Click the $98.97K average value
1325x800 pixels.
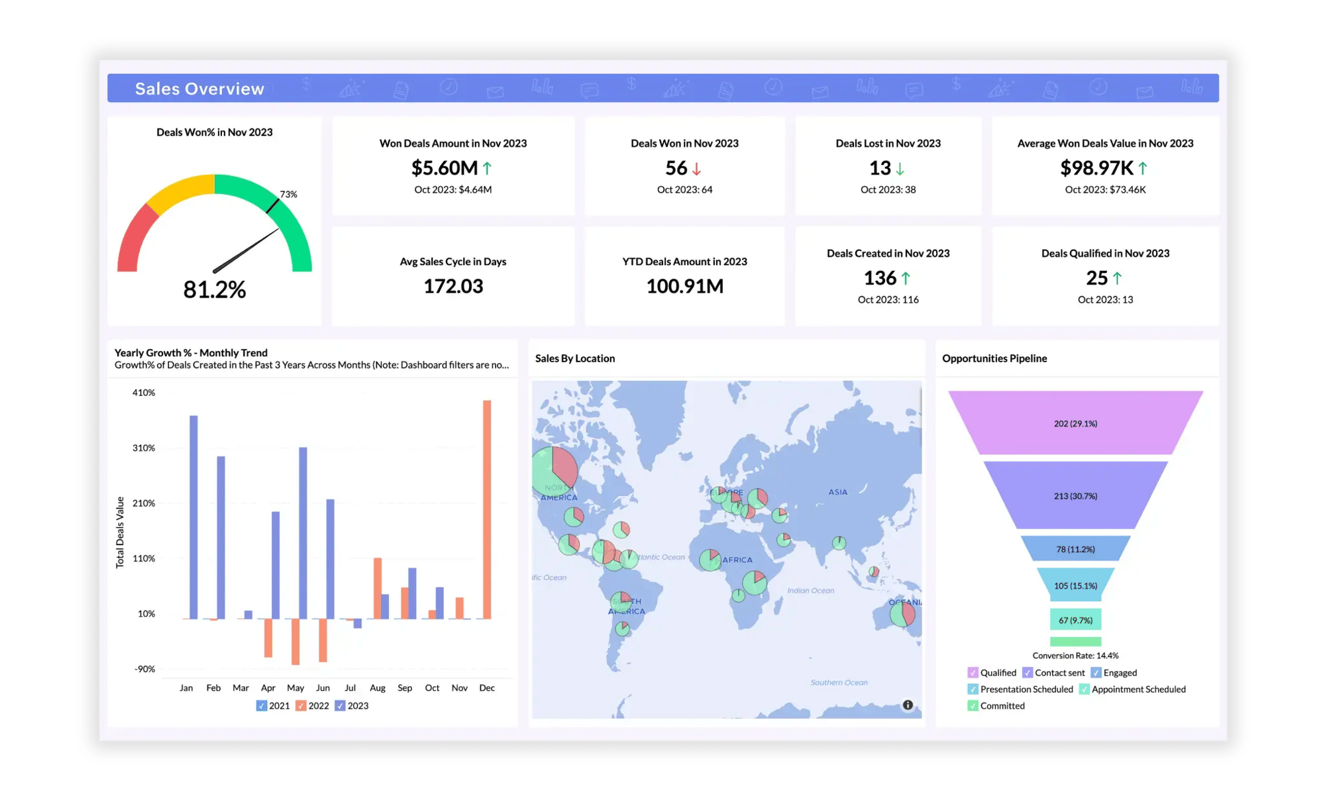coord(1097,168)
